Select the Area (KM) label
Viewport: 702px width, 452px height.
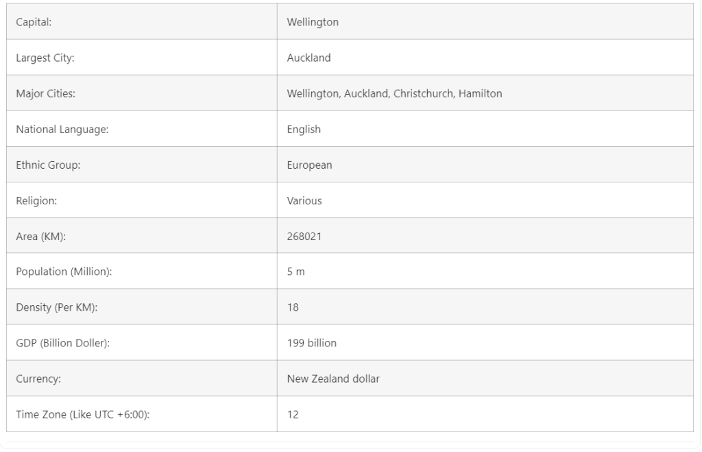point(45,236)
